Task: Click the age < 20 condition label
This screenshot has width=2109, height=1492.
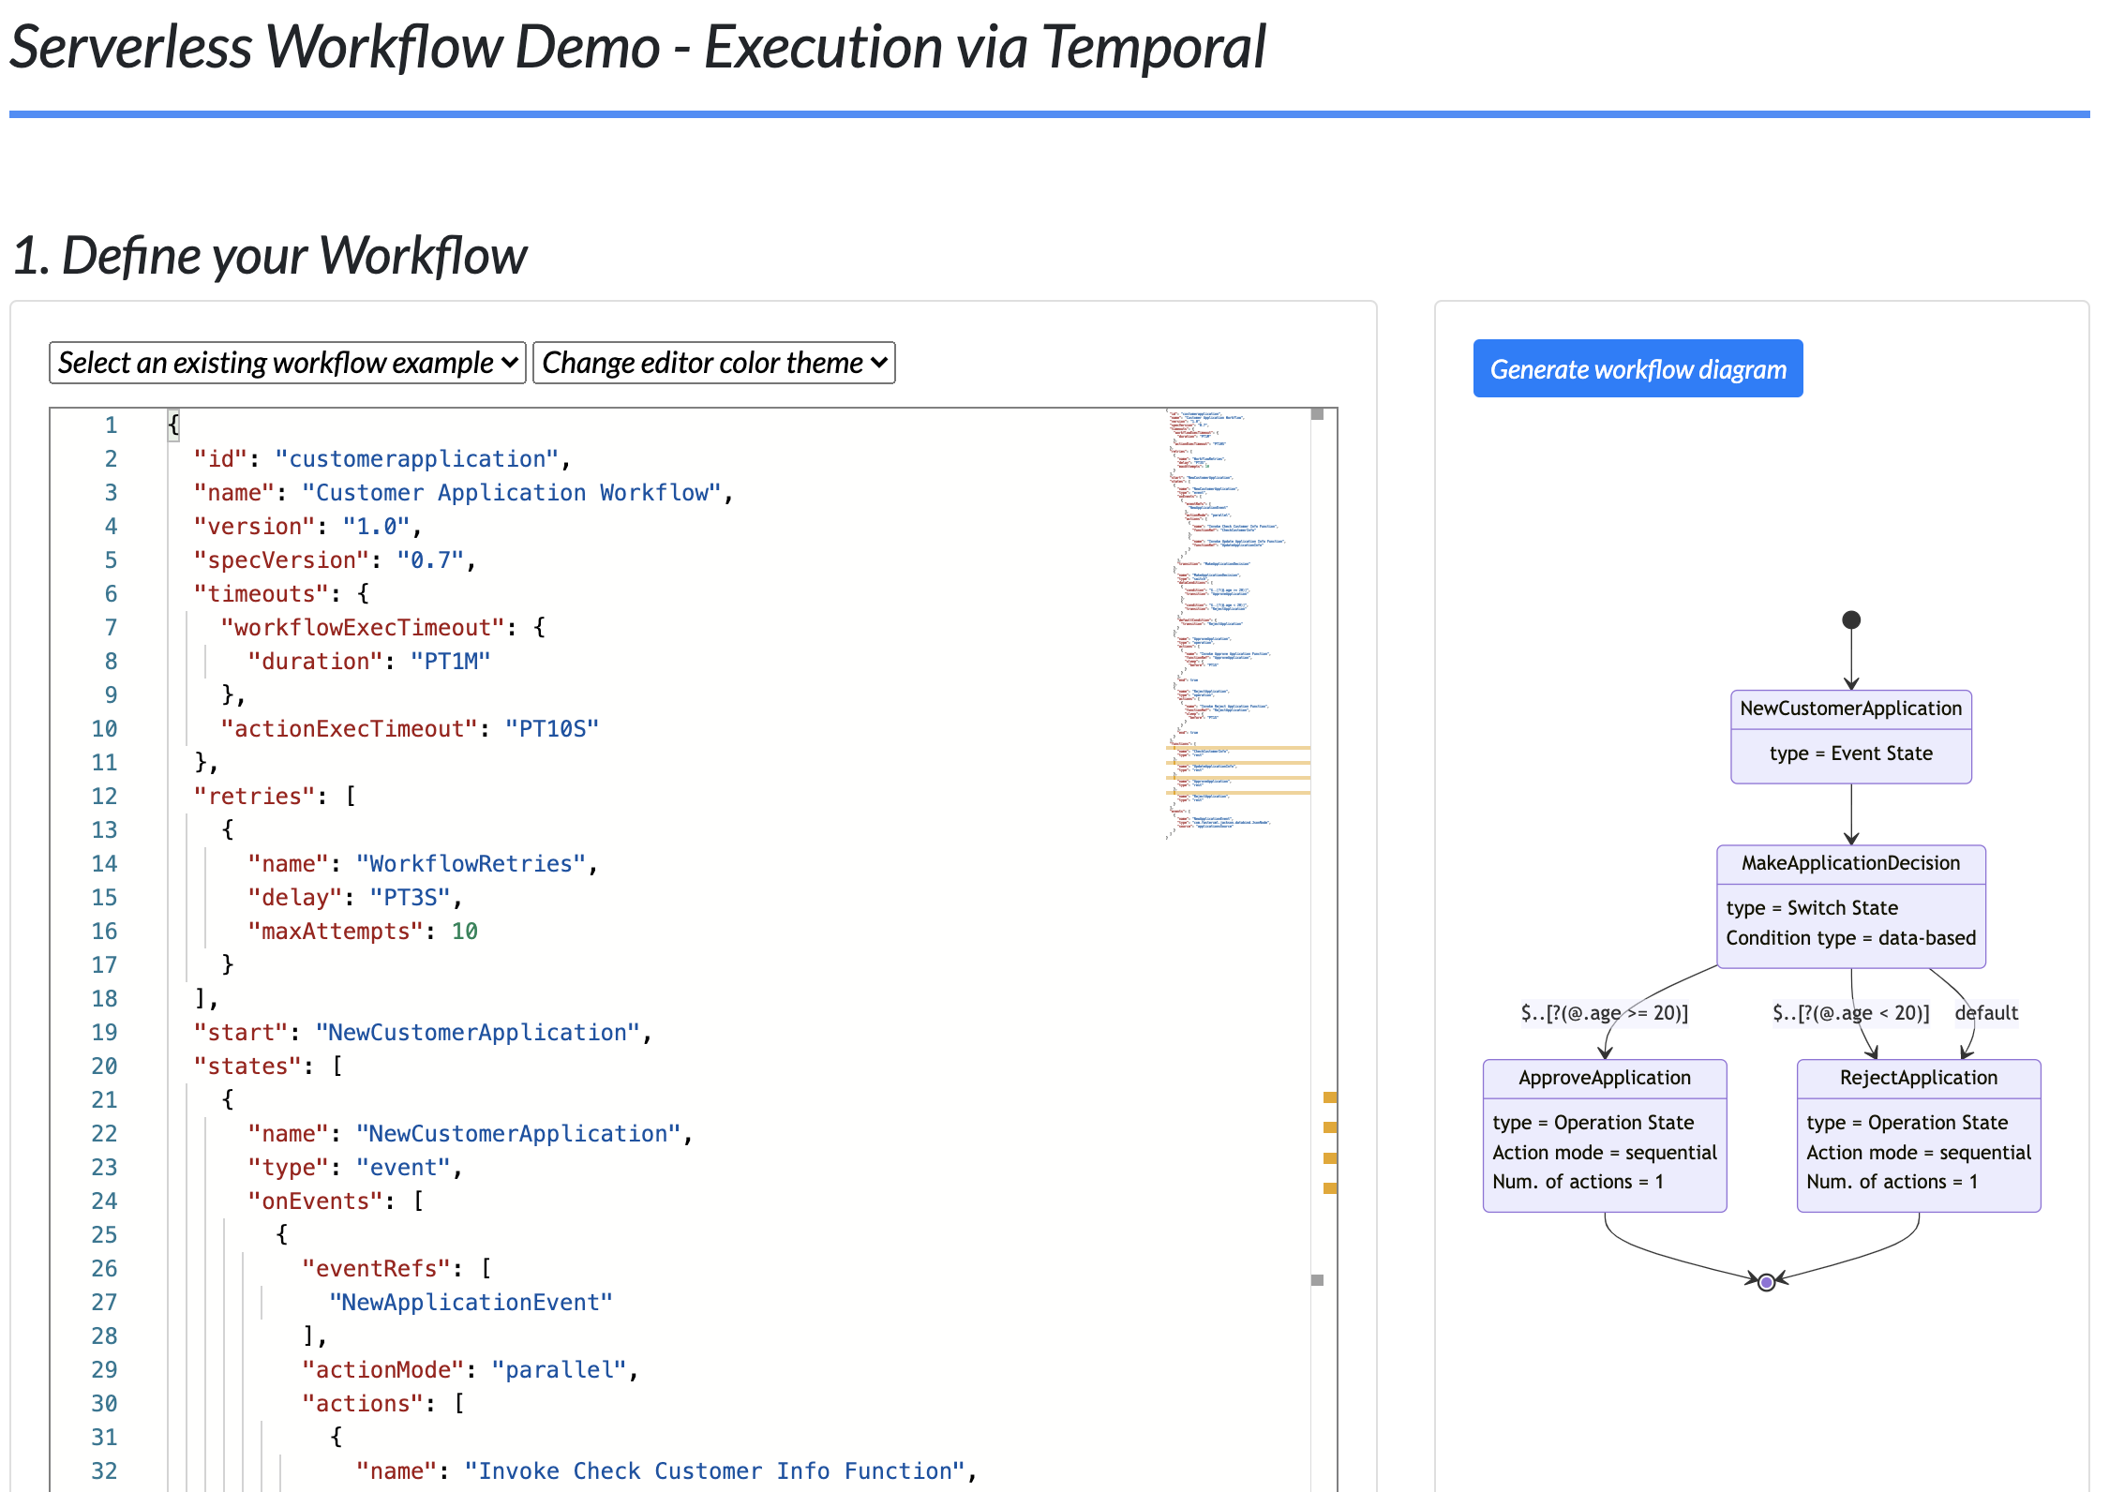Action: 1850,1012
